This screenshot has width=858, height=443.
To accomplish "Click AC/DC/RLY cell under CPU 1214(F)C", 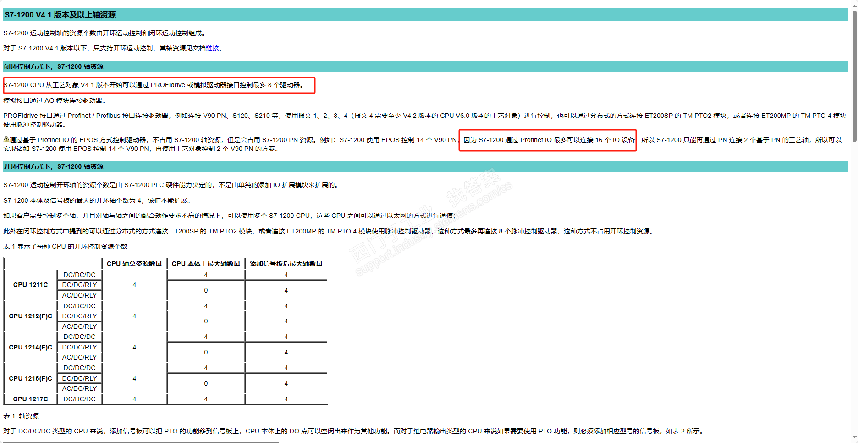I will (x=80, y=357).
